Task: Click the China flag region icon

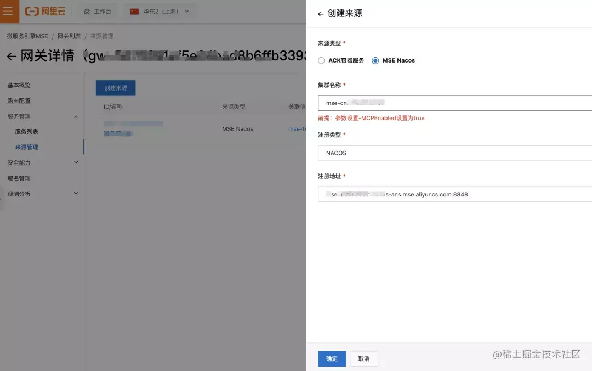Action: point(134,12)
